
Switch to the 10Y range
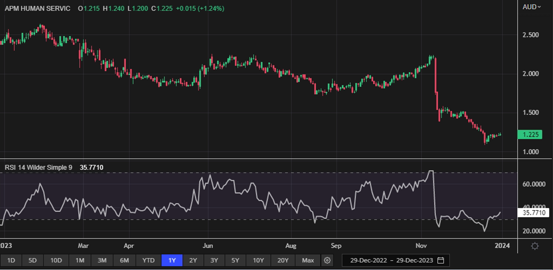click(x=258, y=260)
